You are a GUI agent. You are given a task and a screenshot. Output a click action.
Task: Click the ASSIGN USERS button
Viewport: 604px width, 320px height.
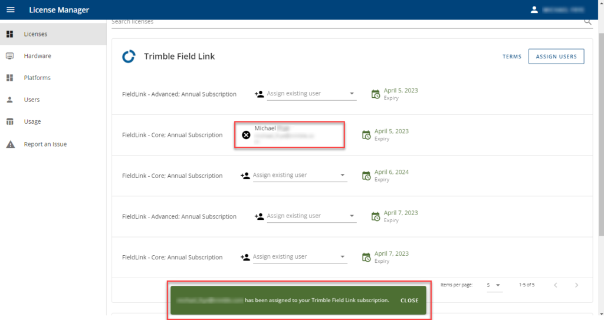[556, 57]
